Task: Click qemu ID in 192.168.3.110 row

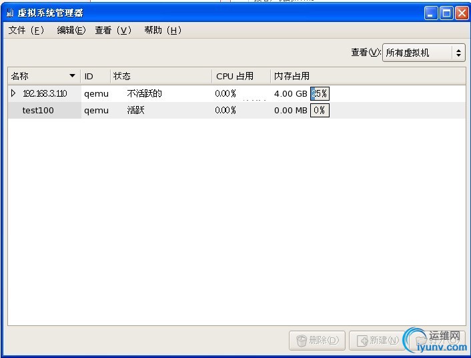Action: (x=96, y=93)
